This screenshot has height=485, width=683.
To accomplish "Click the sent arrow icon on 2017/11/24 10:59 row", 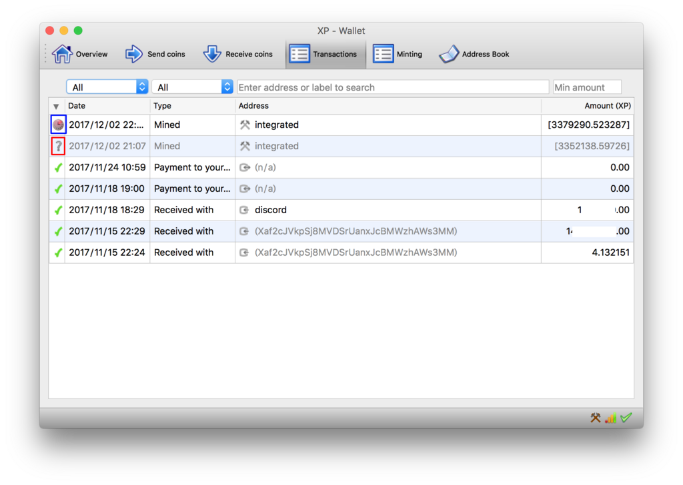I will pyautogui.click(x=245, y=167).
